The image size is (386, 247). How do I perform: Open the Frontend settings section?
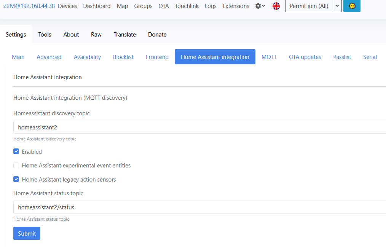157,57
